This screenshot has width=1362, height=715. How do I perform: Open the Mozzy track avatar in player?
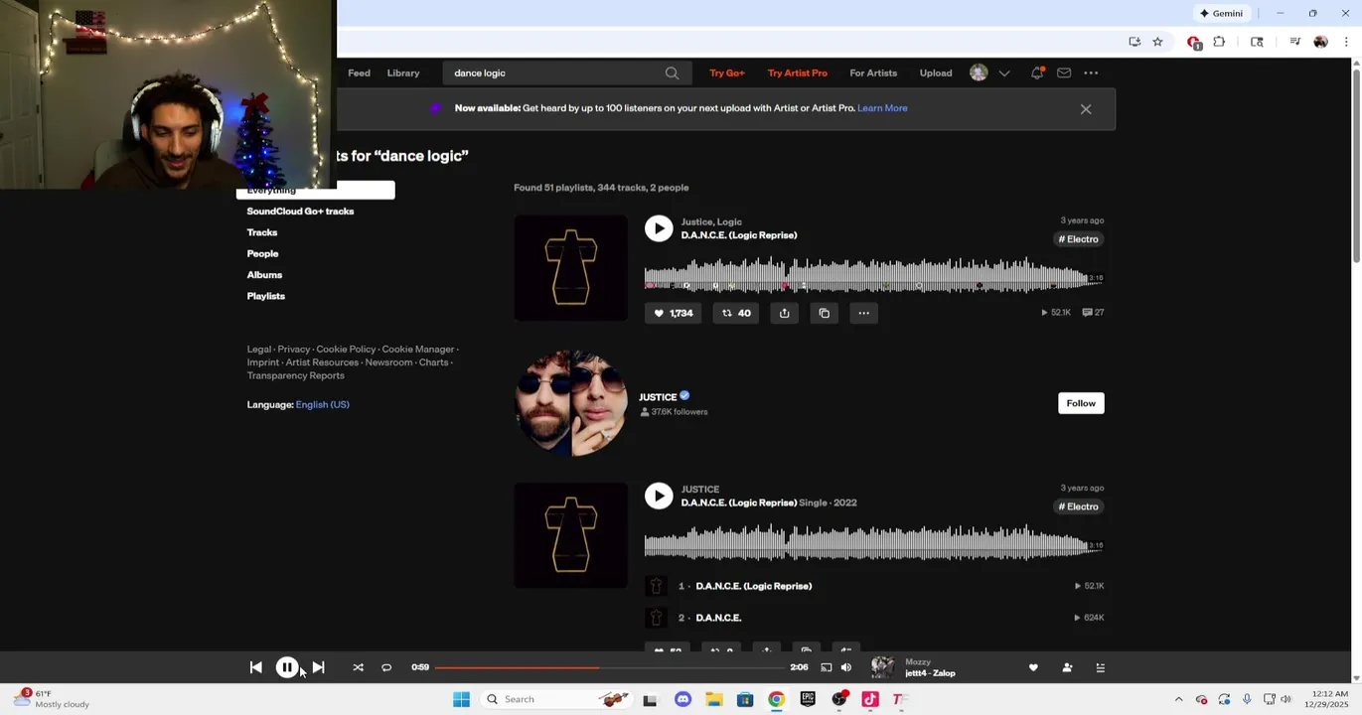click(x=882, y=667)
